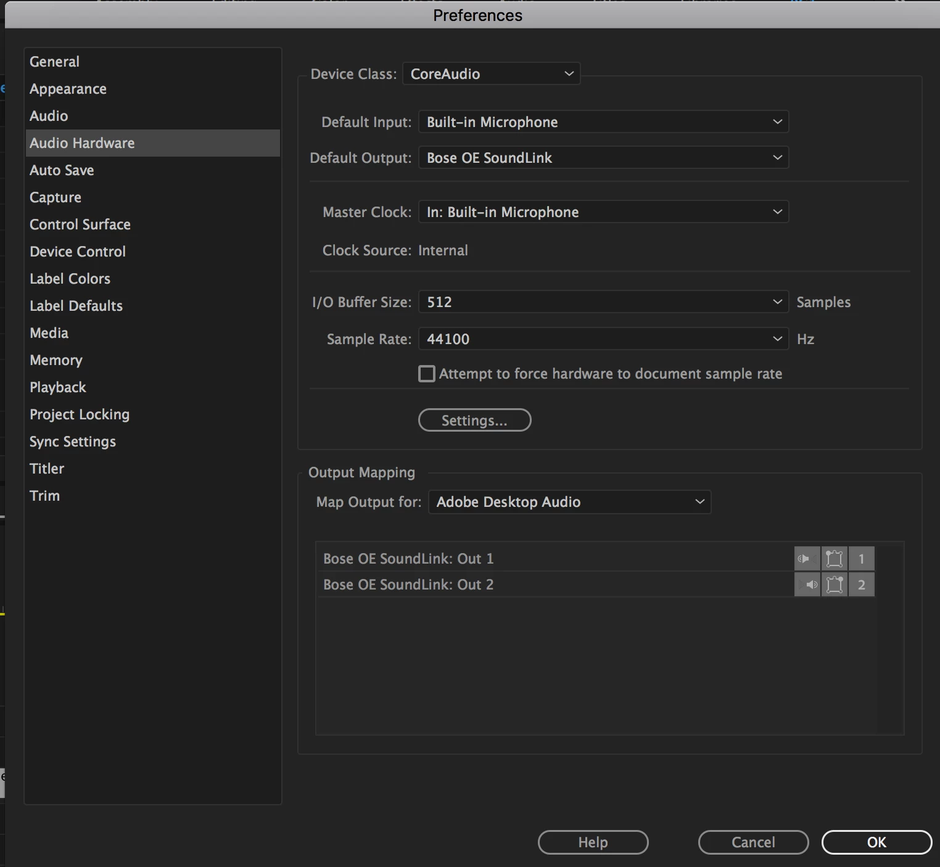Enable Attempt to force hardware sample rate checkbox
The image size is (940, 867).
(427, 374)
